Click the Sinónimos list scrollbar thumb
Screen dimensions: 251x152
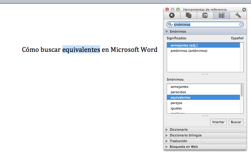click(242, 91)
